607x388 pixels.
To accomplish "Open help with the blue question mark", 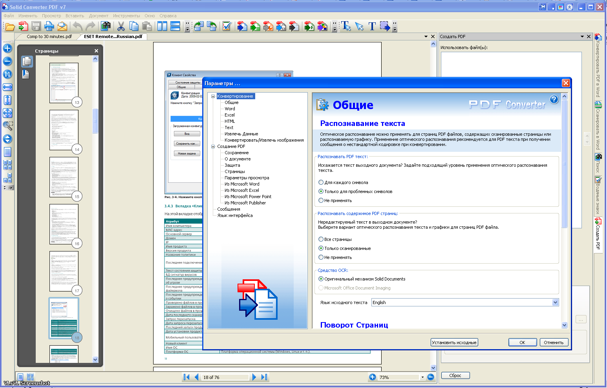I will click(554, 100).
